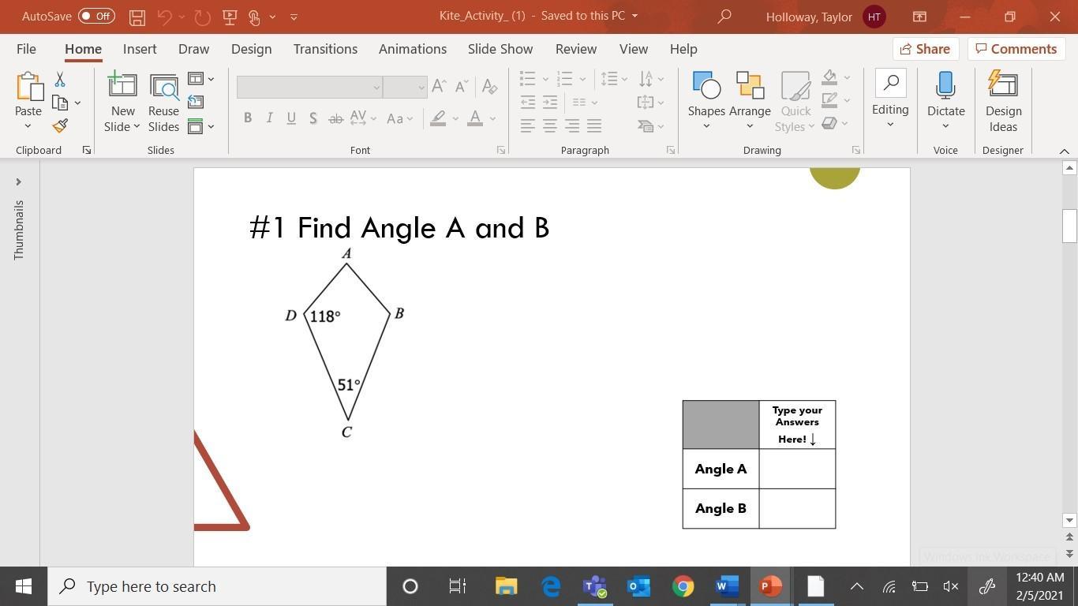
Task: Open the File menu
Action: click(x=26, y=49)
